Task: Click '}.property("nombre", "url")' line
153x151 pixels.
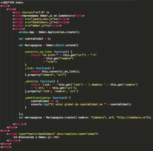Action: pyautogui.click(x=45, y=75)
